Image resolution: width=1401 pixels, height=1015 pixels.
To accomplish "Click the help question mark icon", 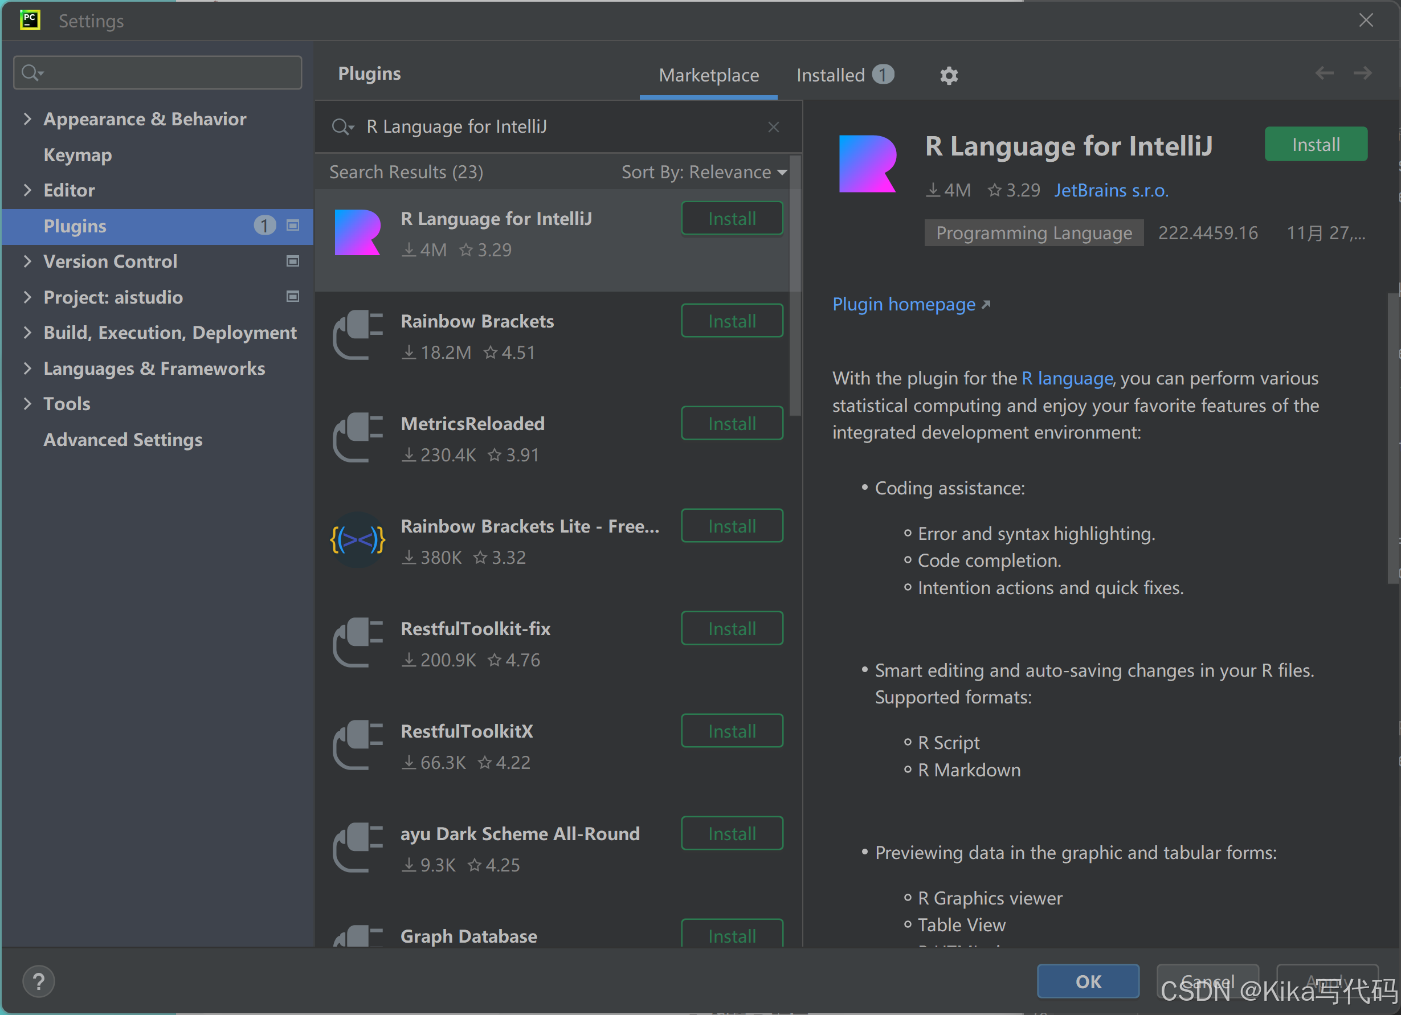I will 38,981.
